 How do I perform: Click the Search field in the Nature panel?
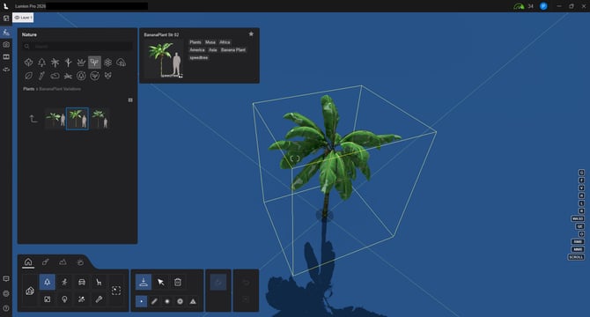point(77,47)
